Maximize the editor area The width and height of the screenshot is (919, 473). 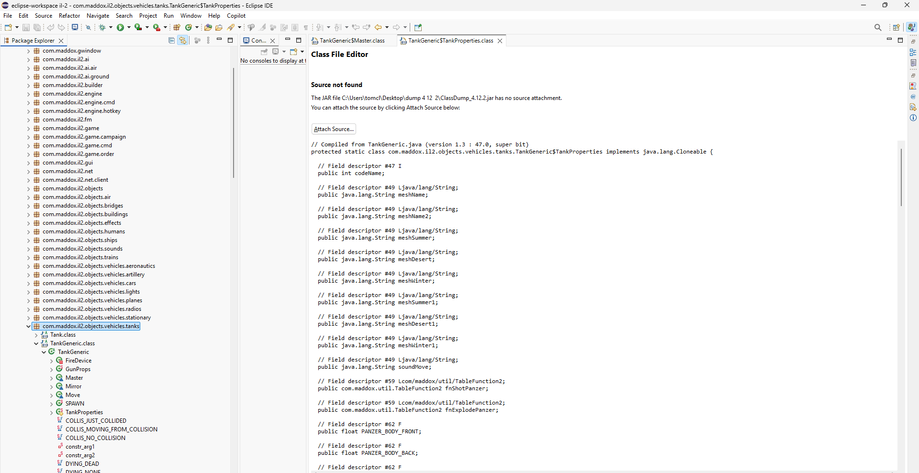pyautogui.click(x=900, y=40)
